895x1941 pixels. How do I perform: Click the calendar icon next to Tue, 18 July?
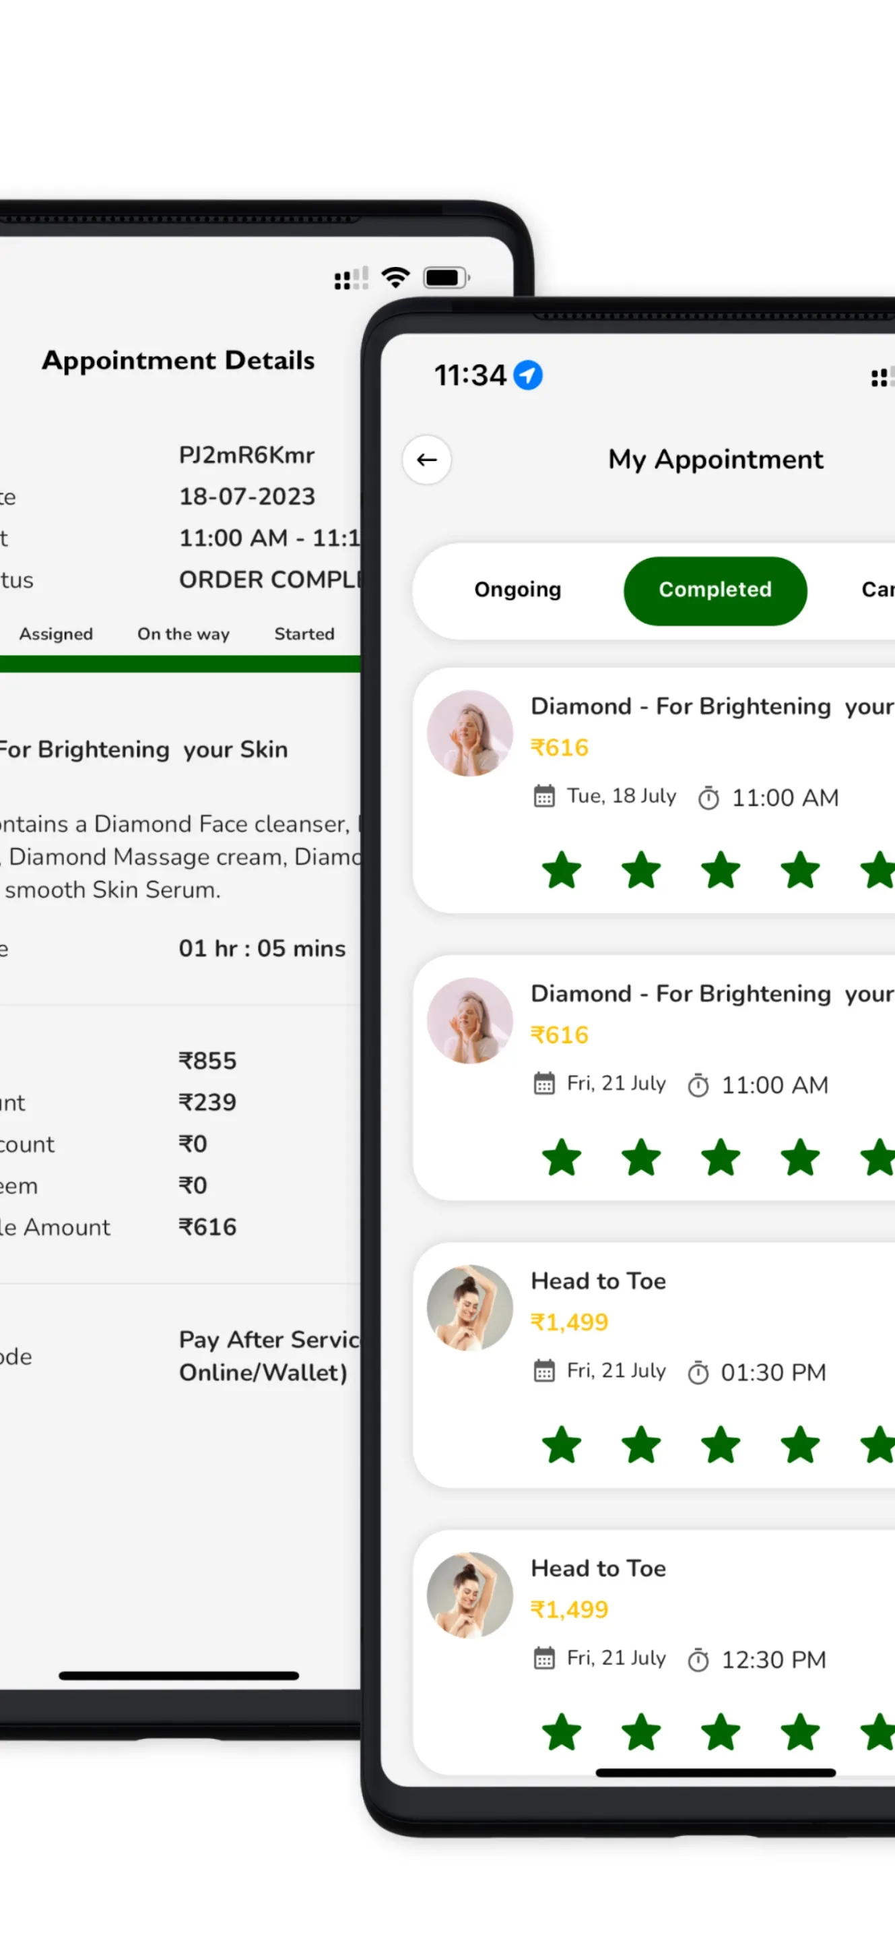point(543,797)
